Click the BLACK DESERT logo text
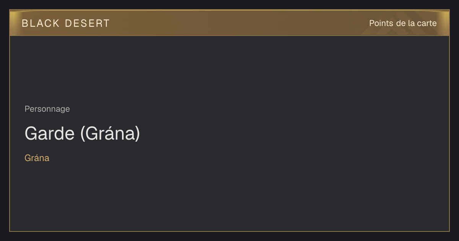The height and width of the screenshot is (241, 459). coord(66,23)
